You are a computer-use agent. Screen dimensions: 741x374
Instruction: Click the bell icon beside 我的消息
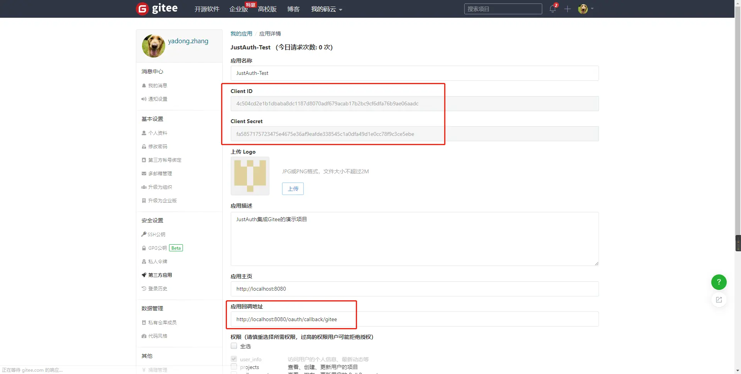pyautogui.click(x=144, y=86)
